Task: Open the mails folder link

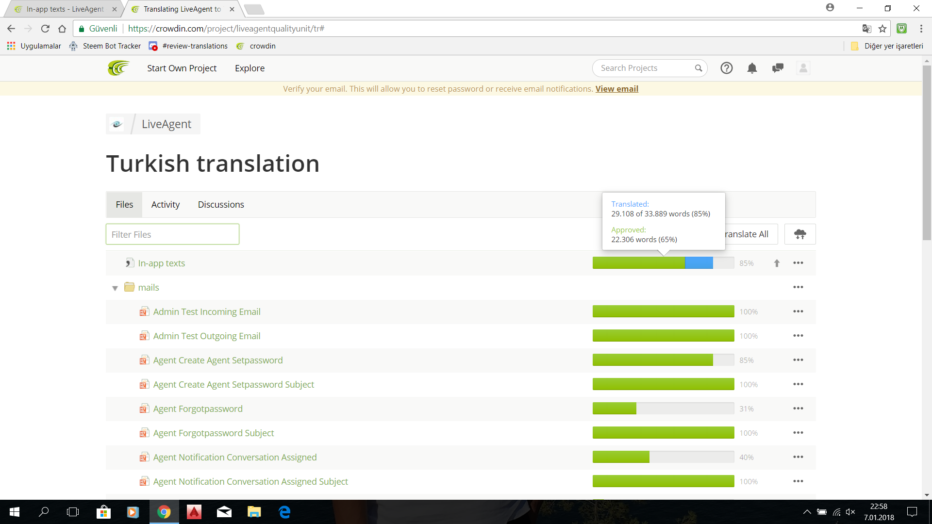Action: click(149, 287)
